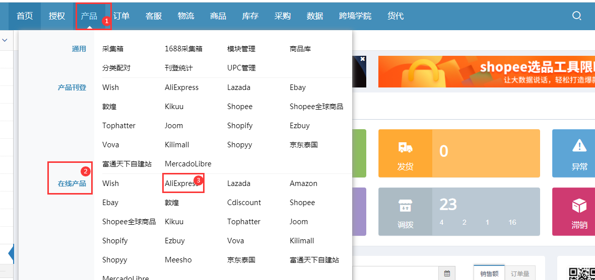Choose Tophatter under 产品刊登
Screen dimensions: 595x280
[x=119, y=126]
